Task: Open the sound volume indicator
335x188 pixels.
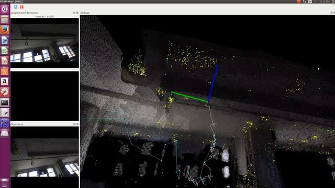Action: point(316,2)
